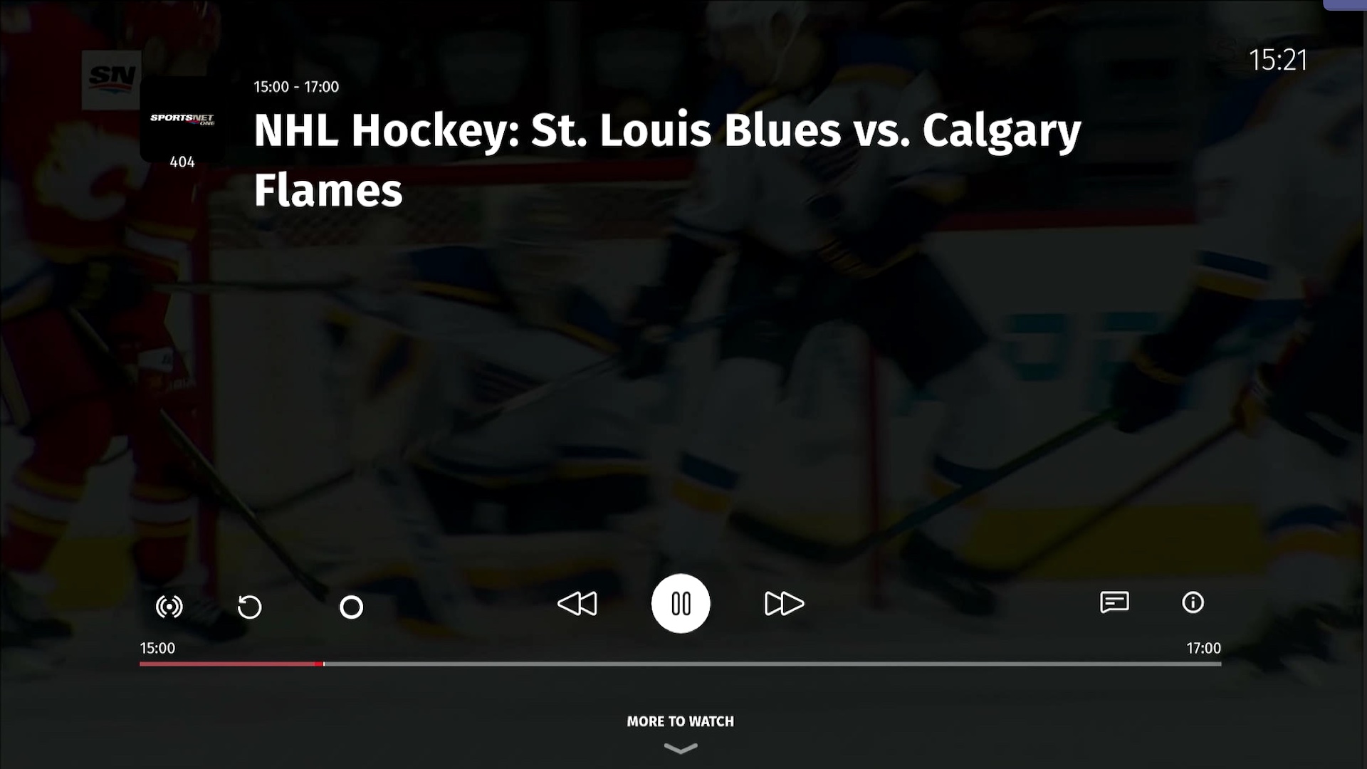This screenshot has width=1367, height=769.
Task: Click the SN watermark logo
Action: pyautogui.click(x=111, y=79)
